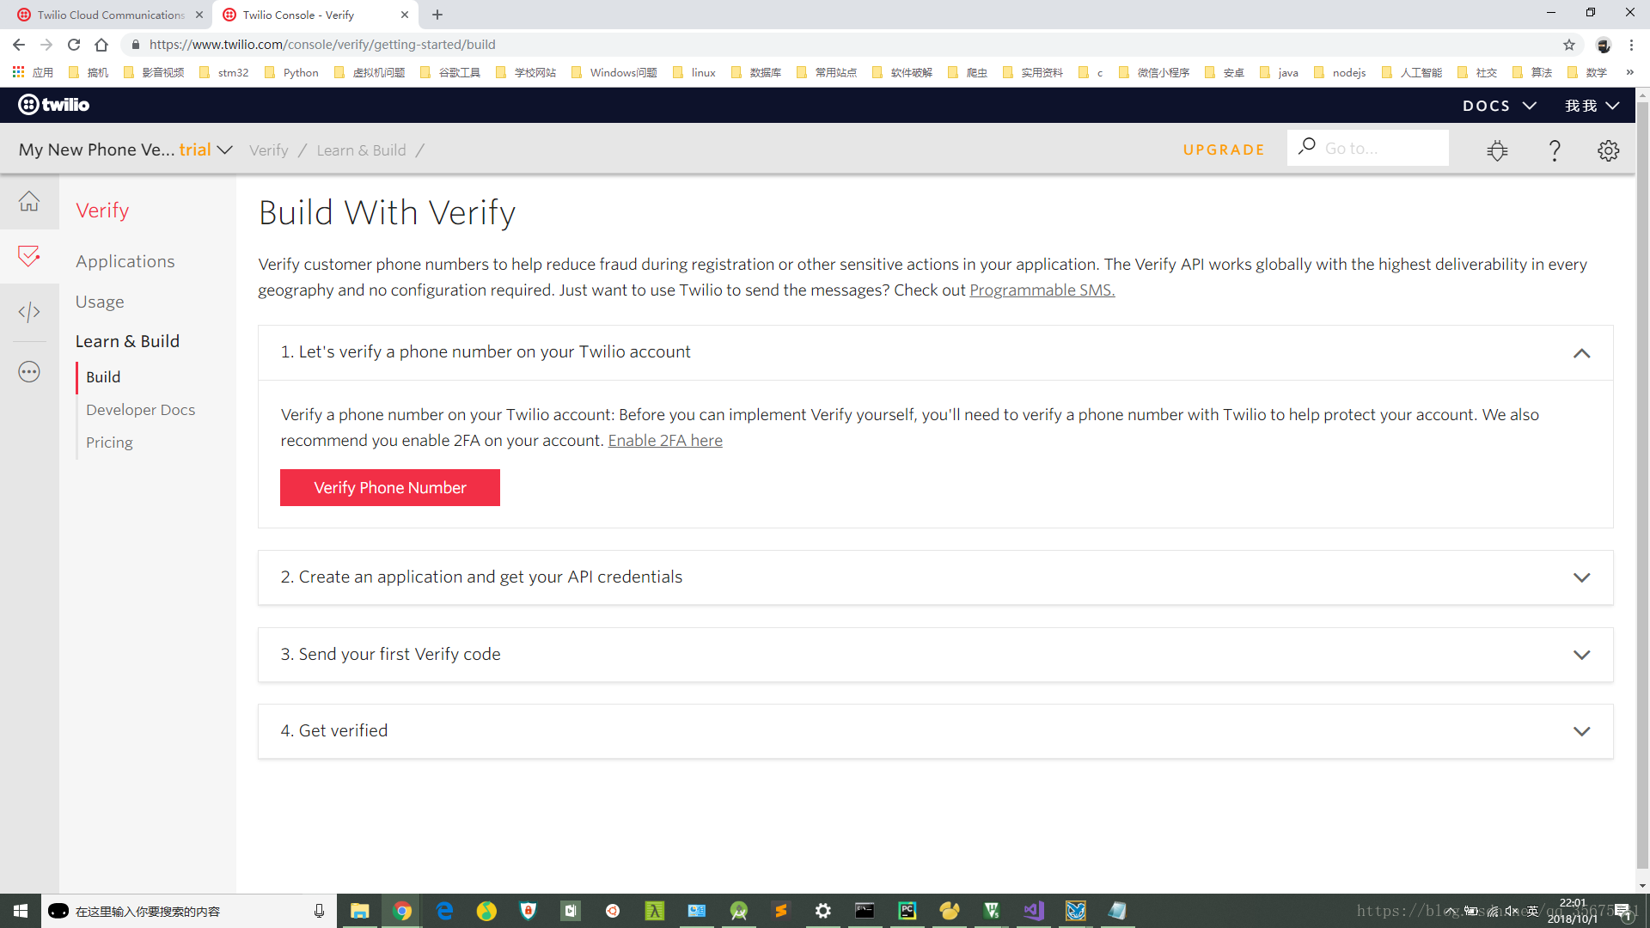Click the UPGRADE link

click(1224, 150)
